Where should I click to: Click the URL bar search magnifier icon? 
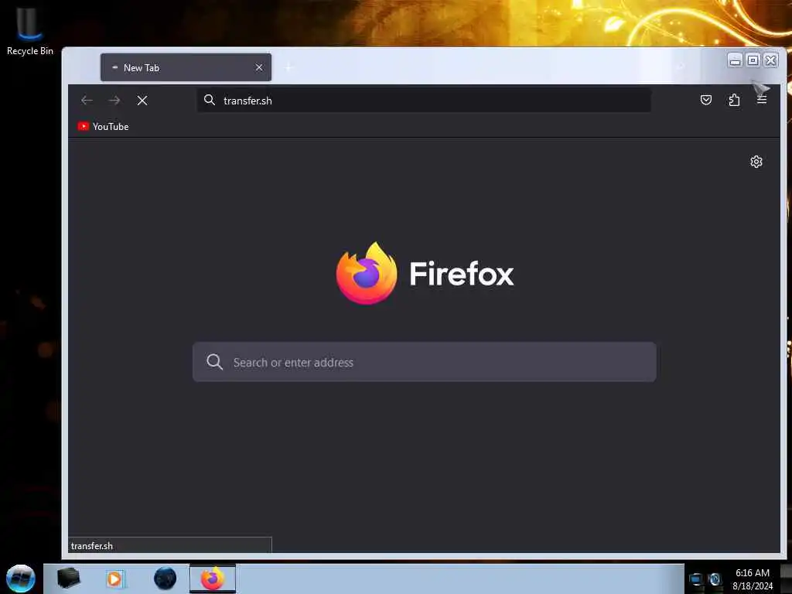(209, 100)
